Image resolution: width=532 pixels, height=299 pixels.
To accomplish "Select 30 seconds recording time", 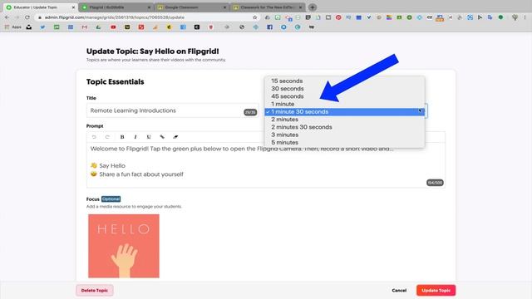I will (x=344, y=89).
